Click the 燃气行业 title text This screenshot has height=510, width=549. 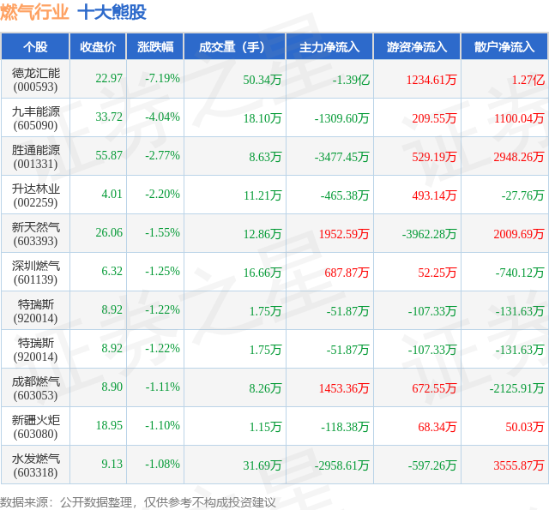point(34,12)
